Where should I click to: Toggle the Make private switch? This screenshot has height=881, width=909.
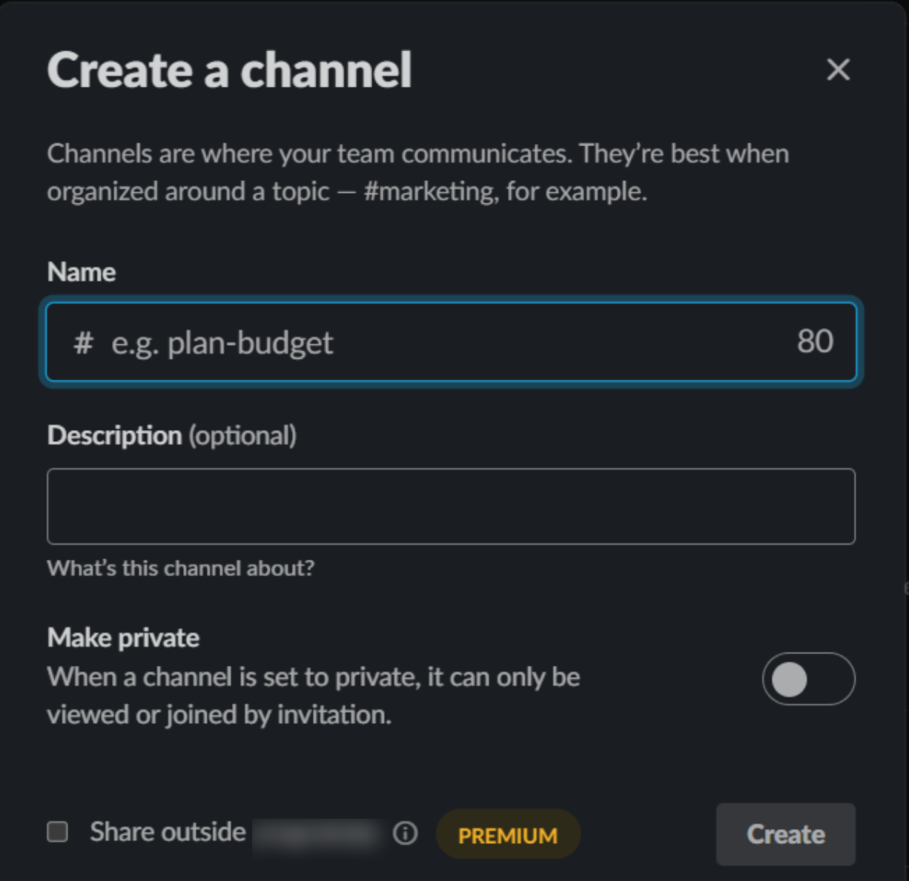pos(808,679)
